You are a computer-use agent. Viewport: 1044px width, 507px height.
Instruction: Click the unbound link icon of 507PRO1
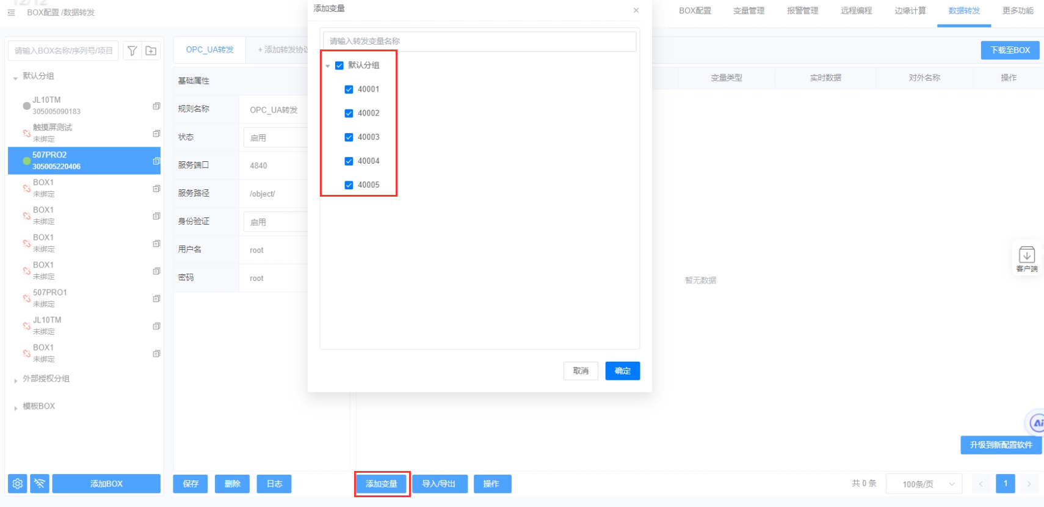click(x=26, y=298)
